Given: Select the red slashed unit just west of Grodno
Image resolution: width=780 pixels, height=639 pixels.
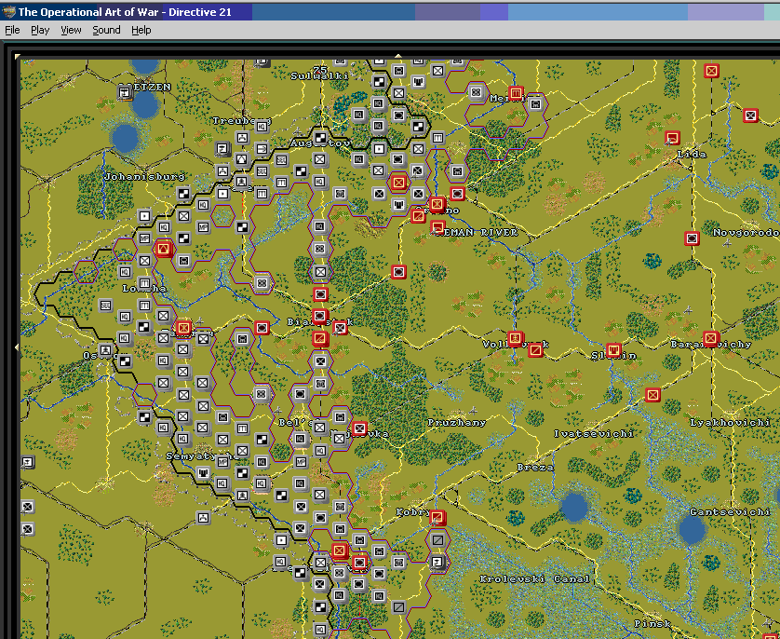Looking at the screenshot, I should click(x=418, y=216).
